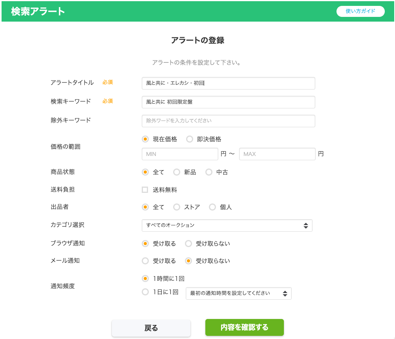Click the アラートタイトル text field
This screenshot has width=395, height=339.
tap(228, 83)
